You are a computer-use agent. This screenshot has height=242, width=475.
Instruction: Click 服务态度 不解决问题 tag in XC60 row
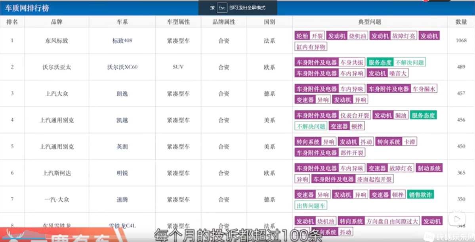click(x=396, y=63)
